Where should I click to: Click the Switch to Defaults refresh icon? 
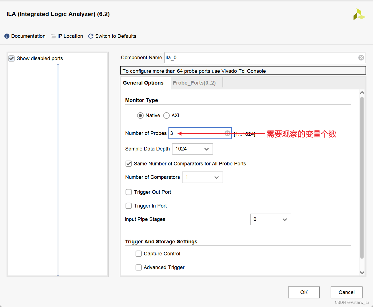91,36
